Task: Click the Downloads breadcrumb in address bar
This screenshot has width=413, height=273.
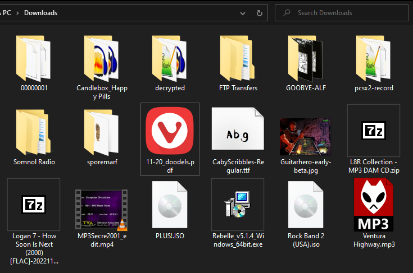Action: [x=40, y=13]
